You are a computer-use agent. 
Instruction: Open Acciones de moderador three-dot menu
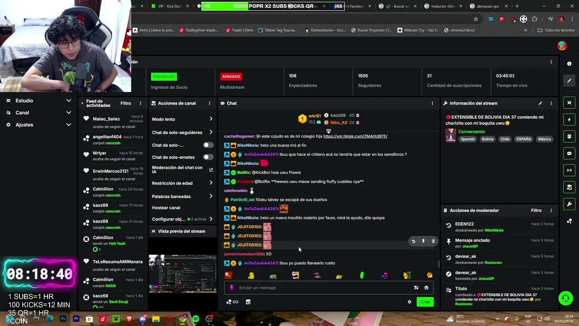(551, 211)
